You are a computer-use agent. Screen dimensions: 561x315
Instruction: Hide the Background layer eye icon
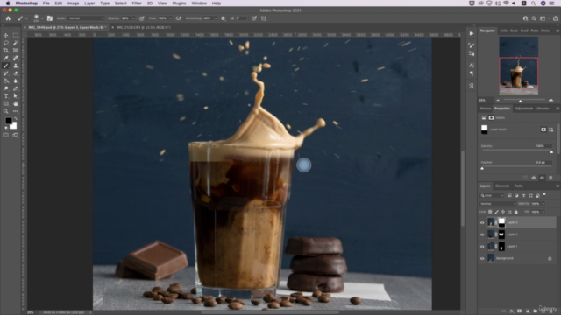tap(482, 258)
